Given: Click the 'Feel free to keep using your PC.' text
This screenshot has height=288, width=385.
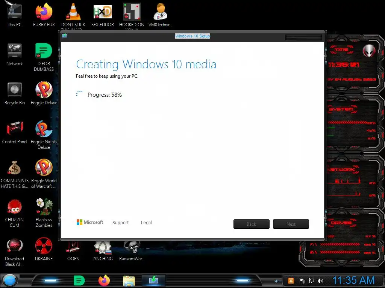Looking at the screenshot, I should tap(107, 76).
